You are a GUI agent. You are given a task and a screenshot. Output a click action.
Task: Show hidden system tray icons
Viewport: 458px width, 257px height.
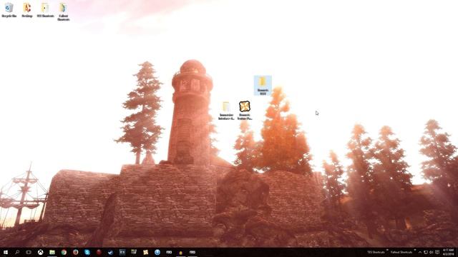click(x=420, y=252)
